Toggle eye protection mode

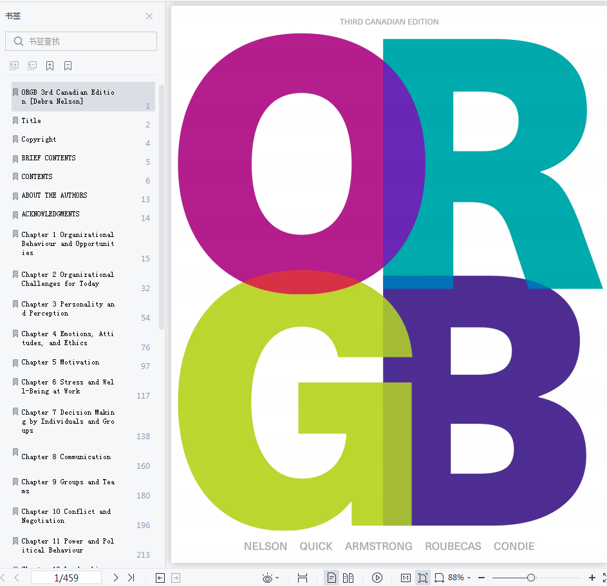click(x=267, y=578)
